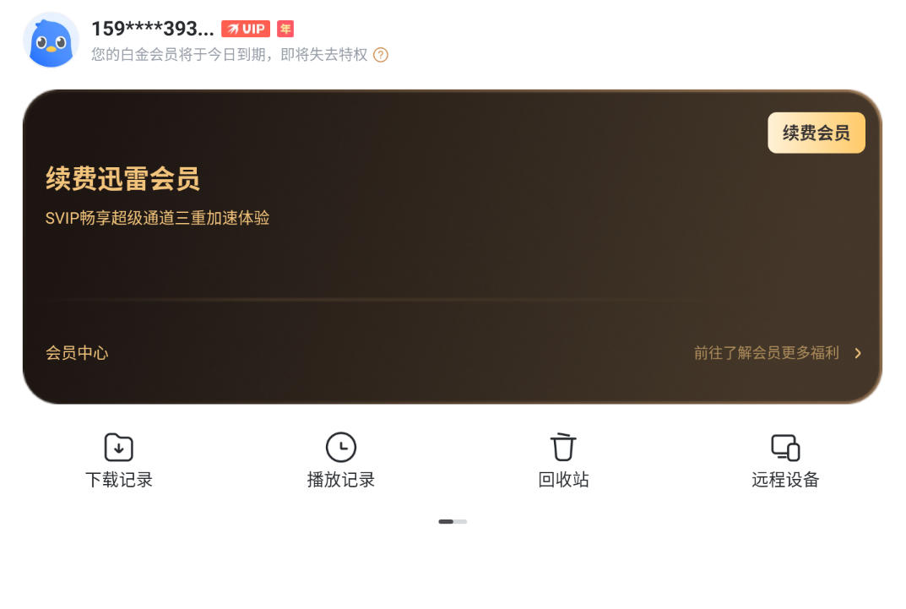906x609 pixels.
Task: Click the 播放记录 text label
Action: (x=341, y=480)
